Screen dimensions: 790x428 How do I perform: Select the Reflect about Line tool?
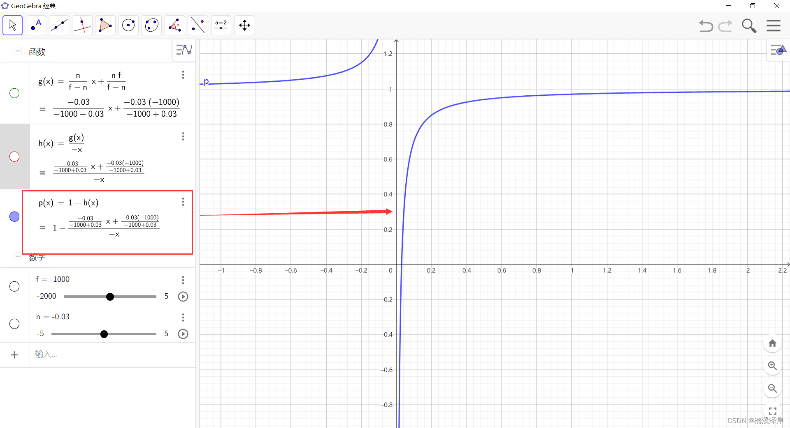[x=198, y=25]
